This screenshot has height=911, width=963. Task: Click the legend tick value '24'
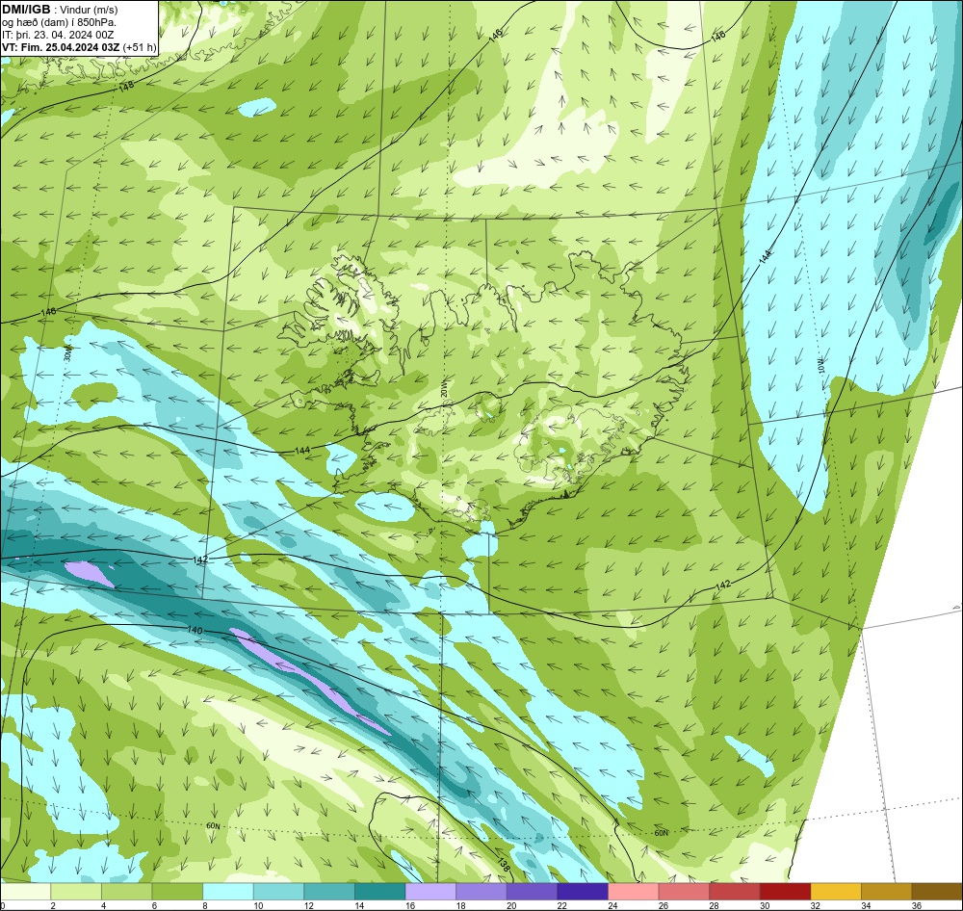point(612,905)
